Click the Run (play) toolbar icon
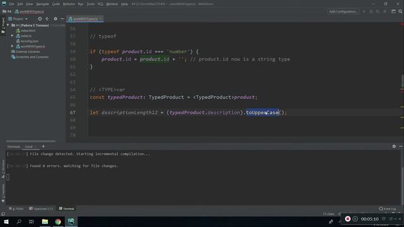Image resolution: width=404 pixels, height=227 pixels. coord(364,11)
